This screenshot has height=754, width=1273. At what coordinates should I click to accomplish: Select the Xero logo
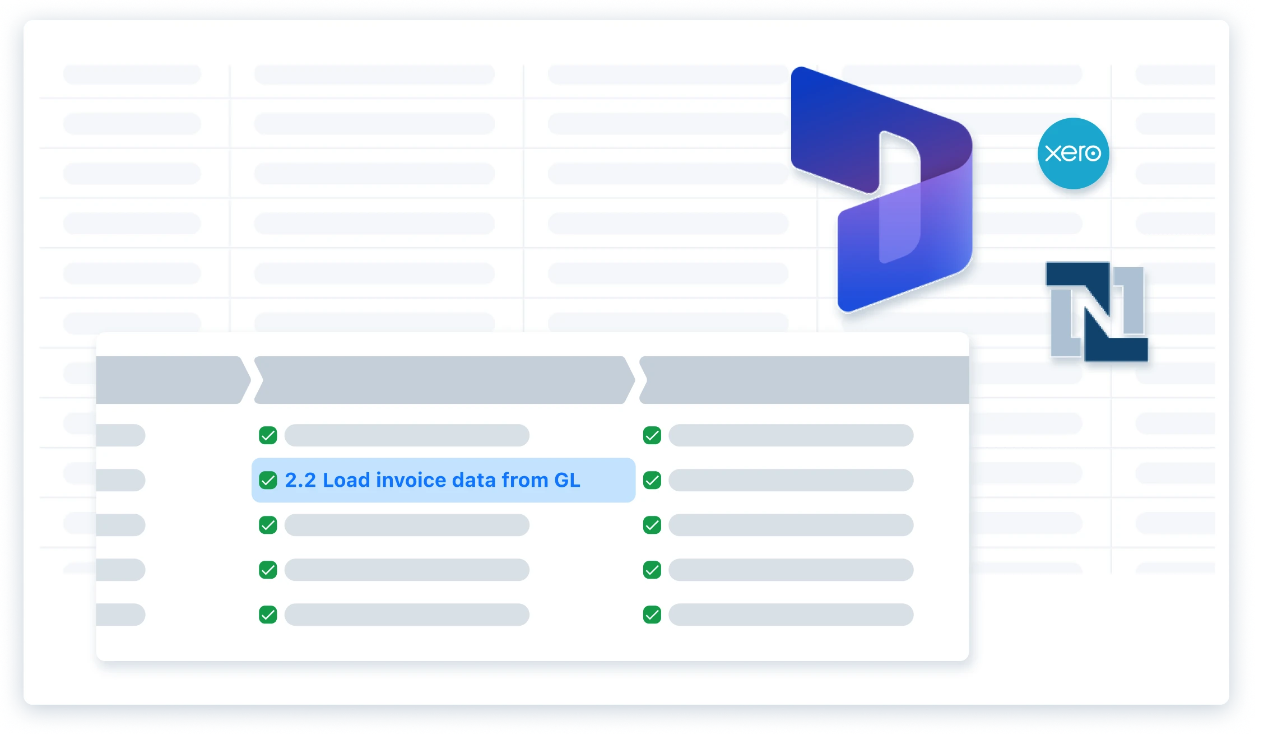[1074, 153]
